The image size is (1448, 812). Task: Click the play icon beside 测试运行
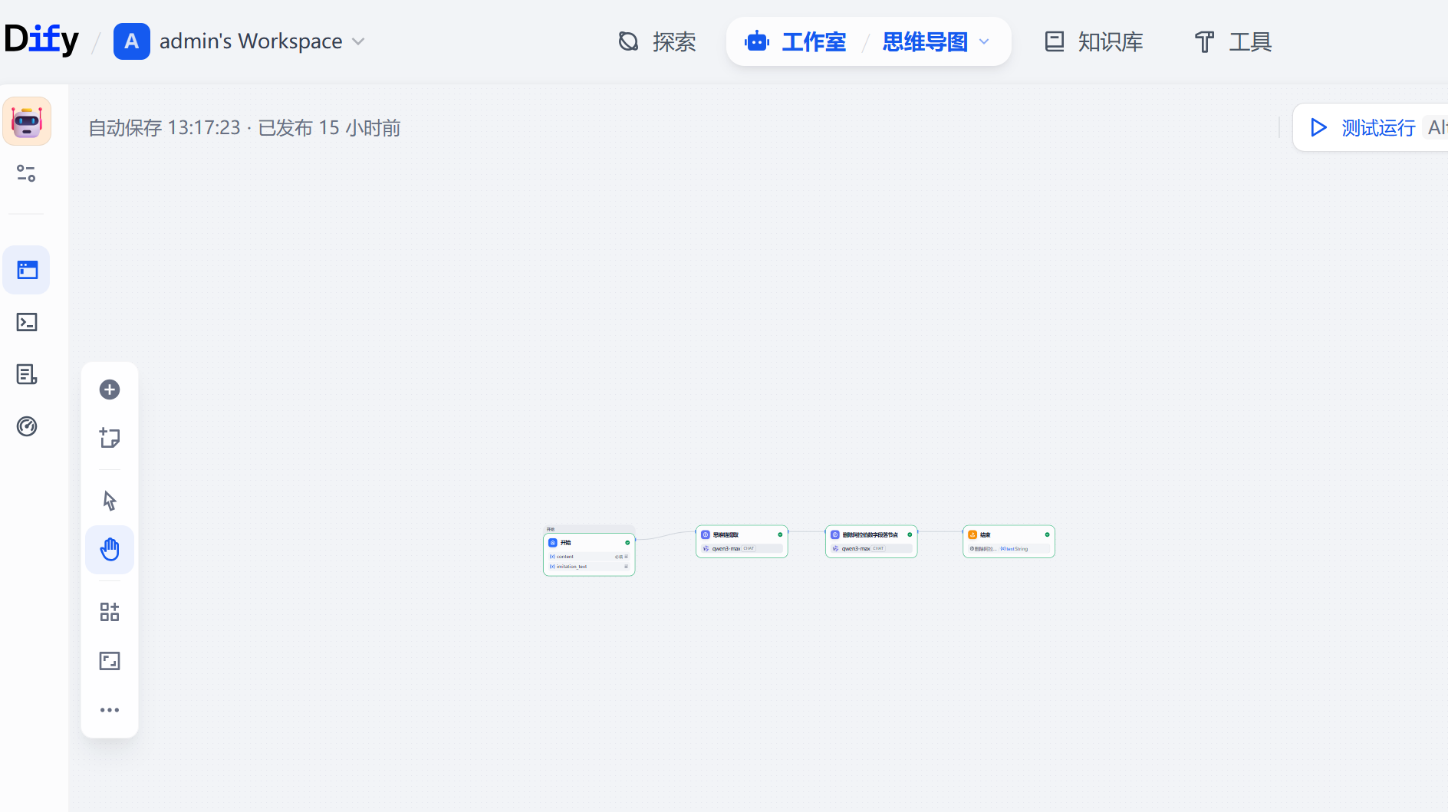click(x=1318, y=127)
